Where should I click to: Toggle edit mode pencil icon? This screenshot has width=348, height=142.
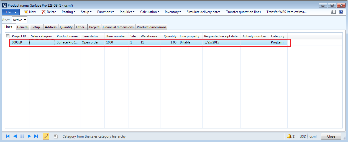[x=46, y=136]
